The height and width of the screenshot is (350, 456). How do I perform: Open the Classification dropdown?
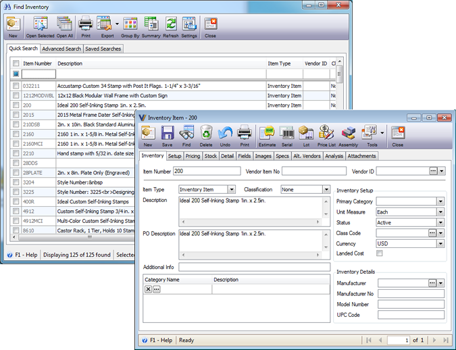(x=326, y=189)
